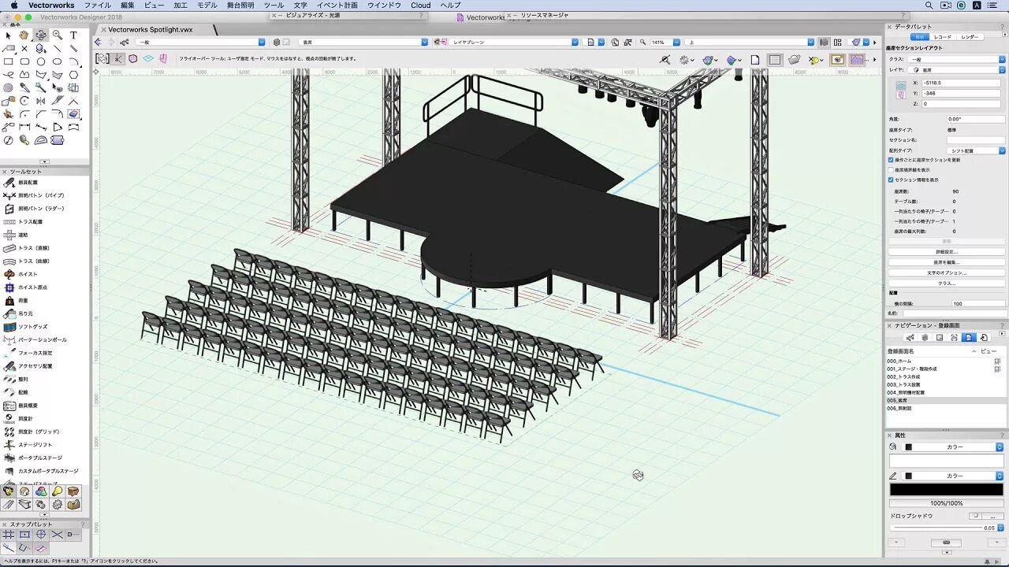Open the pen style カラー dropdown
The width and height of the screenshot is (1009, 567).
point(954,476)
